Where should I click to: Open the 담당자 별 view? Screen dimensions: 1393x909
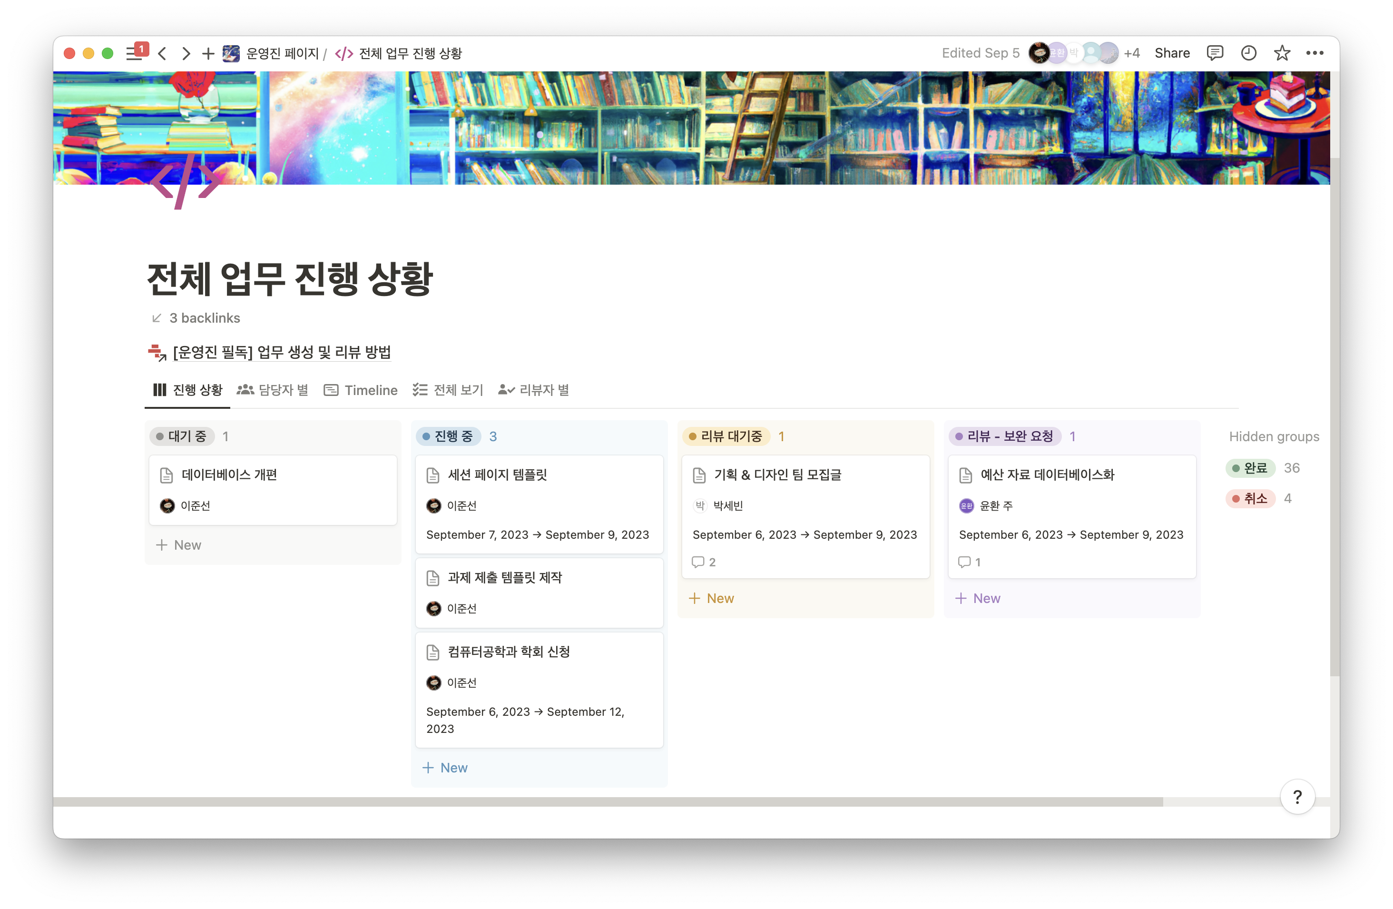click(x=274, y=390)
